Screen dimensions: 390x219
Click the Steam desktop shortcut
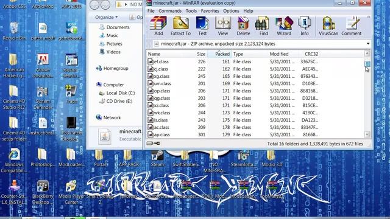[x=157, y=158]
